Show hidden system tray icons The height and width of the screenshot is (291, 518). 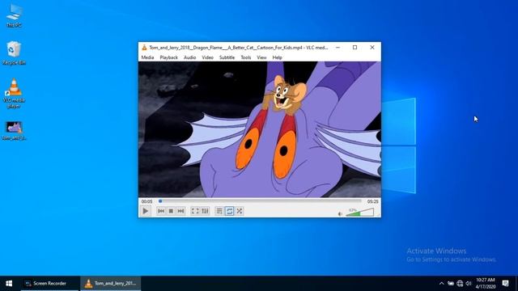[441, 284]
